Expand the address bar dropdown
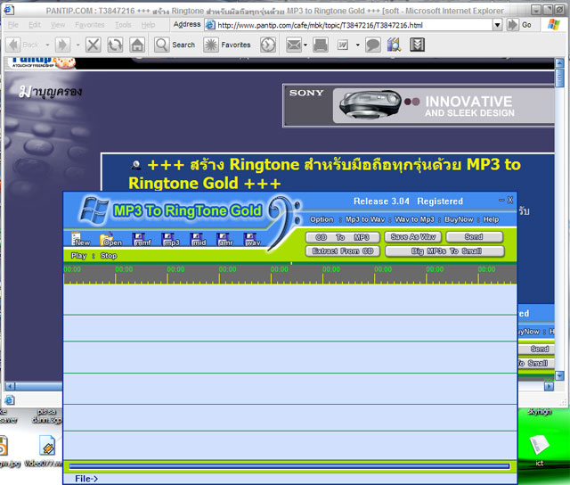 pyautogui.click(x=497, y=25)
